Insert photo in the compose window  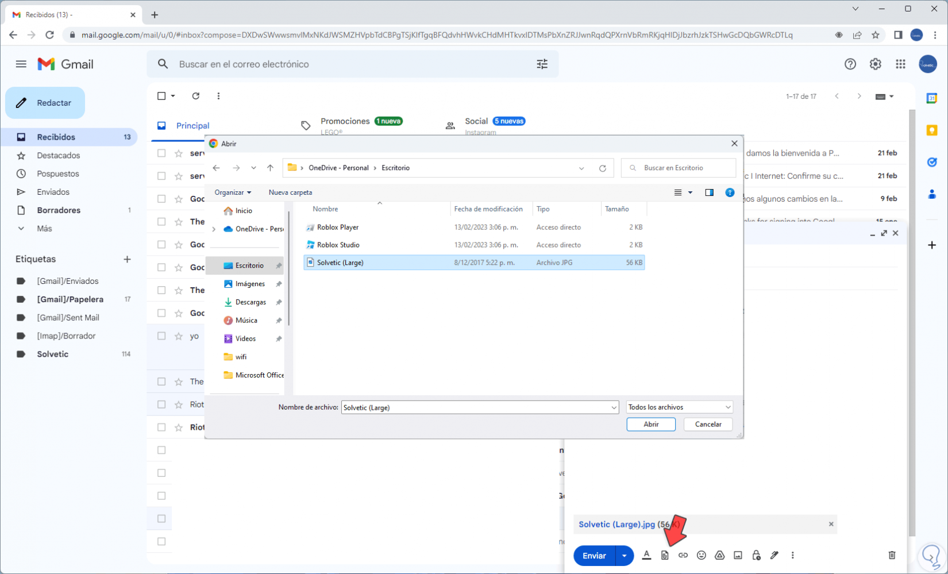(x=738, y=555)
